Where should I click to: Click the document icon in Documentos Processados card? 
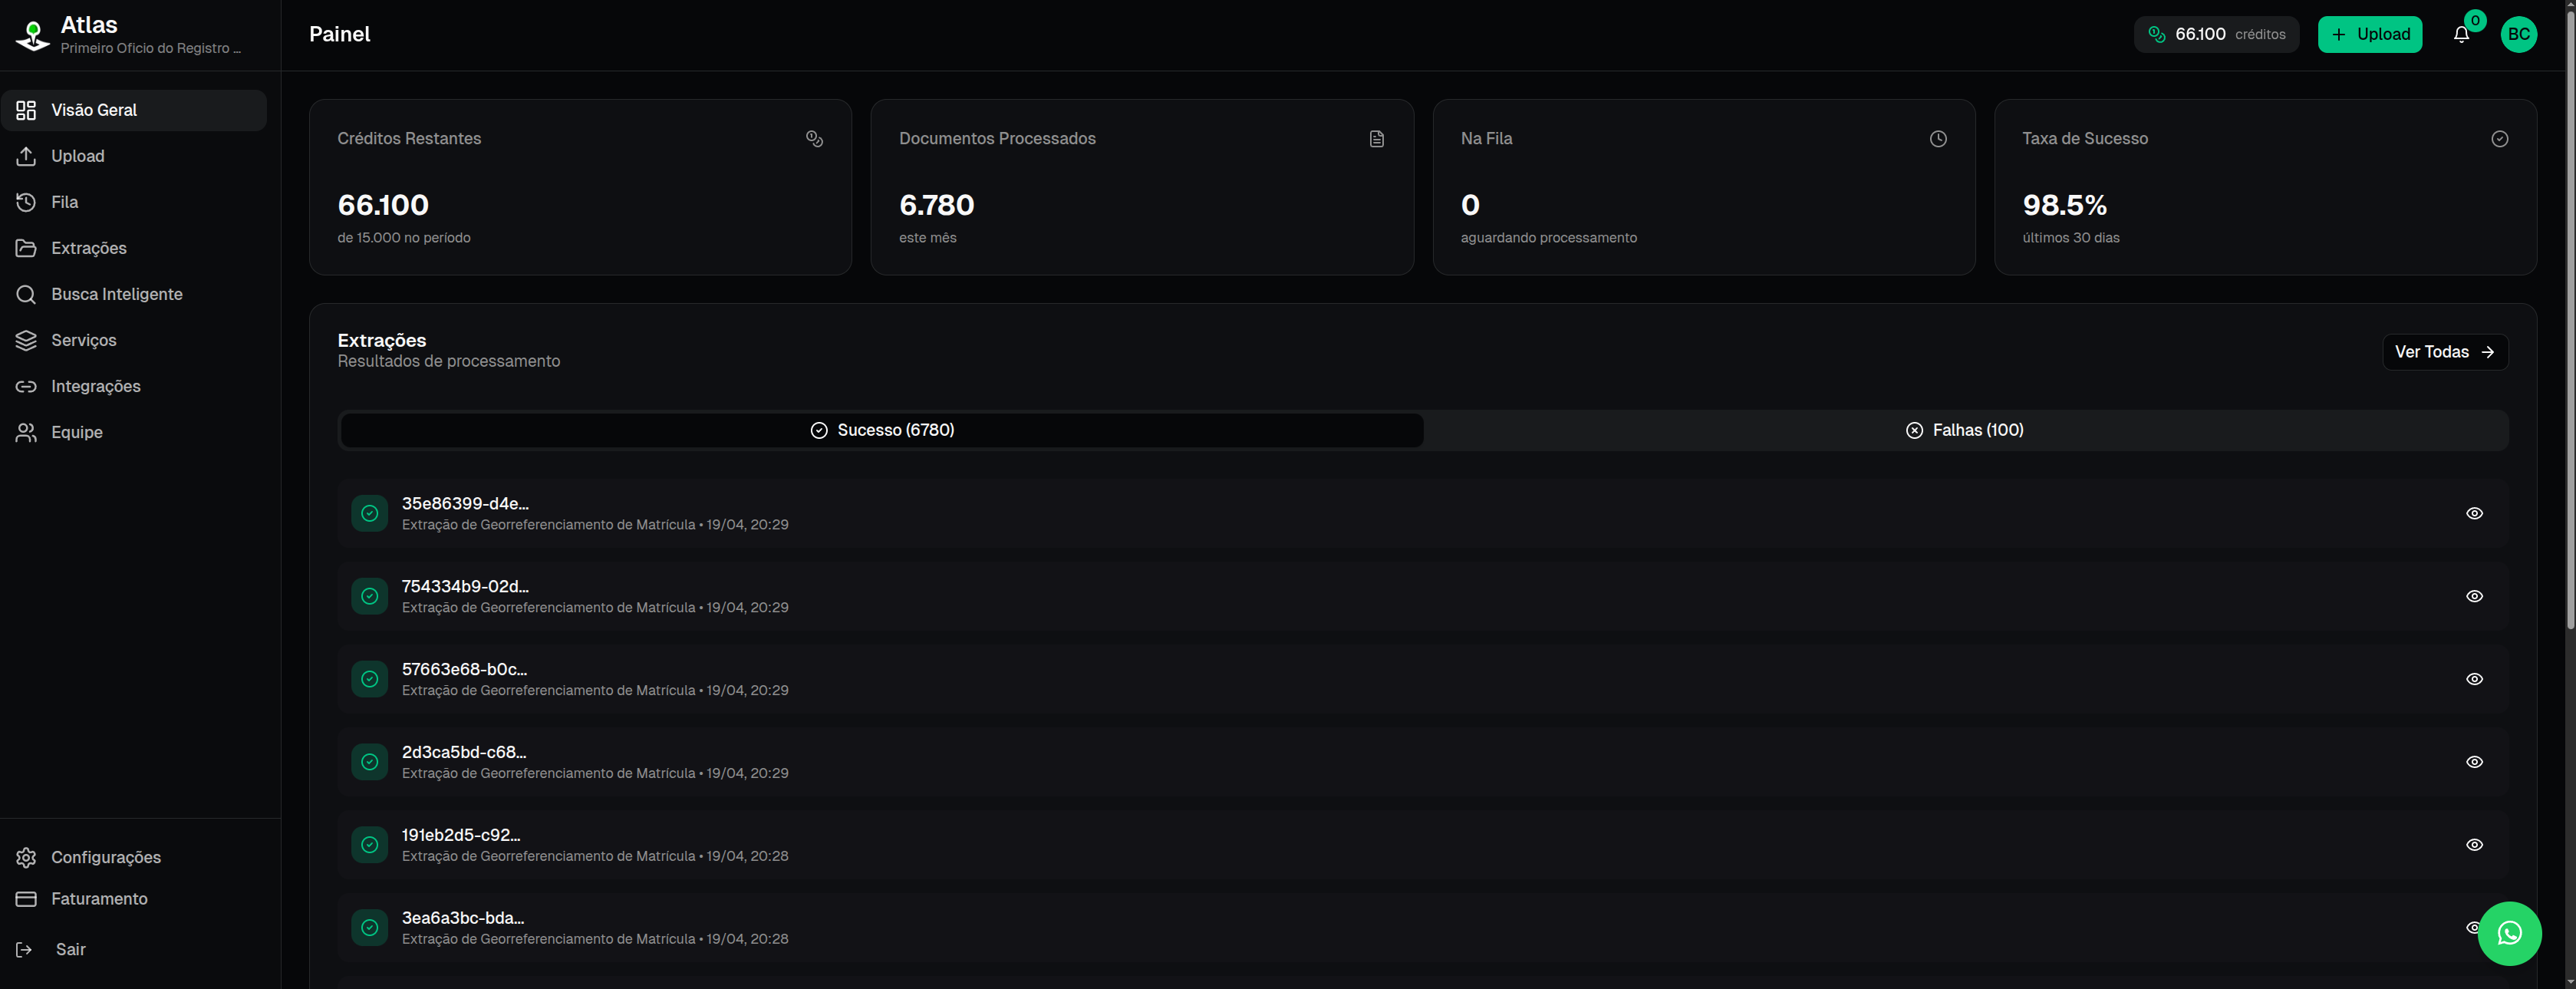1376,139
